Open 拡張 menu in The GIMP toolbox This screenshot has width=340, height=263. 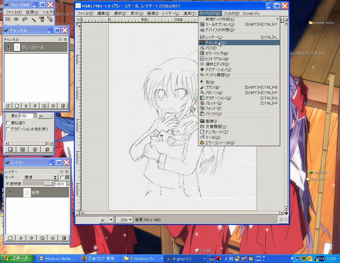[32, 12]
